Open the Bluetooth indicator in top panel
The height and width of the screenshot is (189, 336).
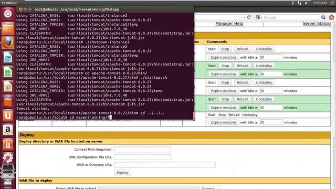pyautogui.click(x=293, y=3)
